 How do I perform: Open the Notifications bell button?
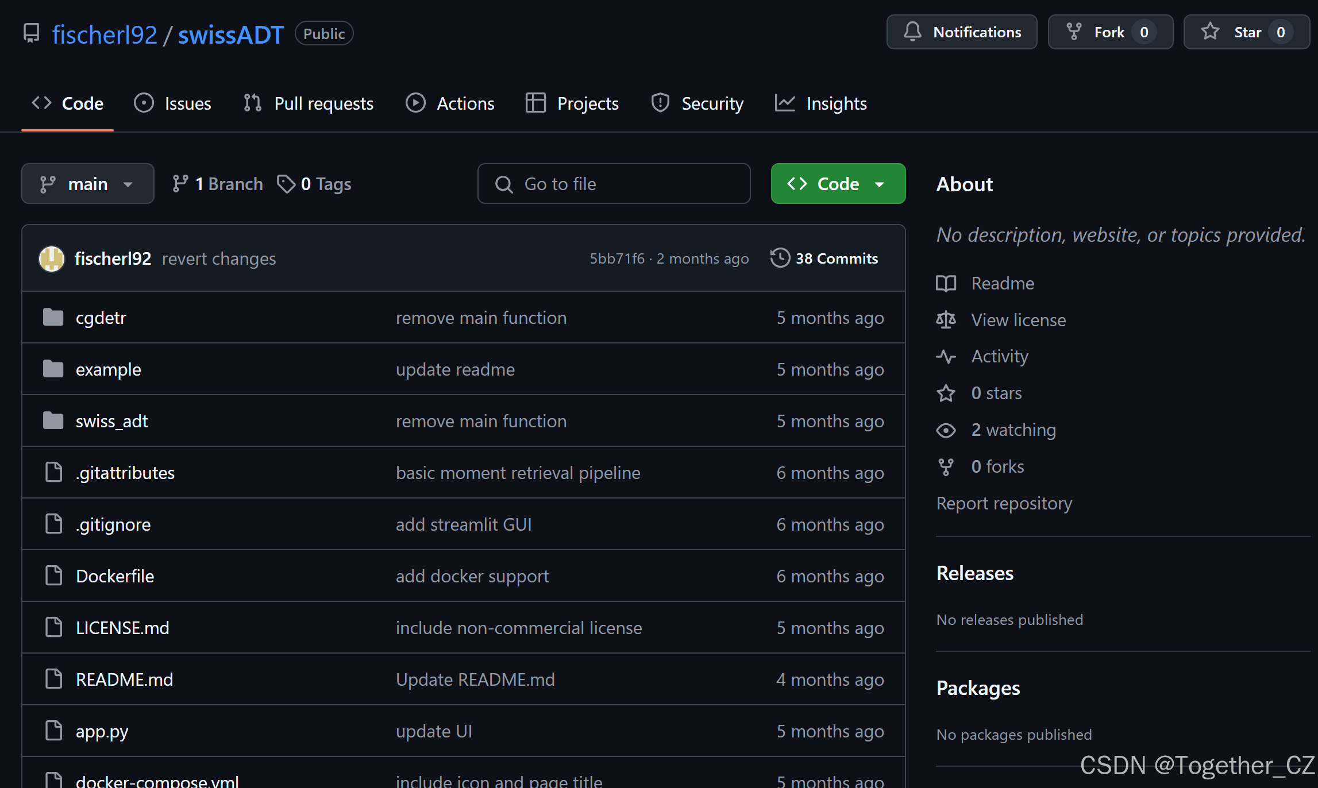[x=961, y=32]
